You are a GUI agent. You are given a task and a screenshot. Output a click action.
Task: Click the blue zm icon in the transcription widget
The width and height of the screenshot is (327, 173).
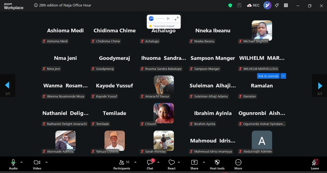(x=151, y=18)
